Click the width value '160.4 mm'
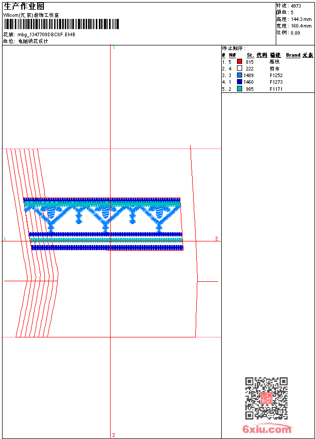This screenshot has height=439, width=316. point(301,26)
